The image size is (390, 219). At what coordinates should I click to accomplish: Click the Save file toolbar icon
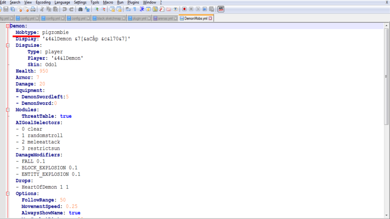[6, 9]
